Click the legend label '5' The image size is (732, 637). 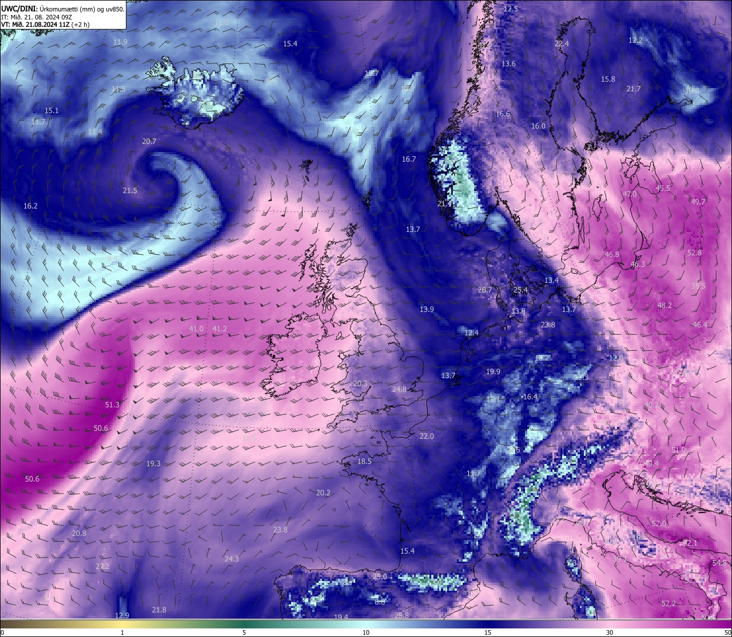244,632
